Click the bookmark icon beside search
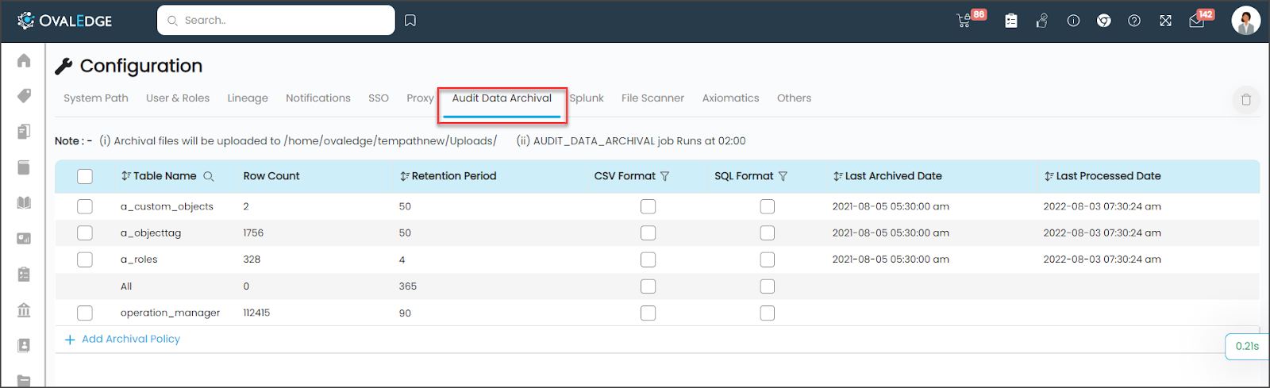1270x388 pixels. (410, 21)
